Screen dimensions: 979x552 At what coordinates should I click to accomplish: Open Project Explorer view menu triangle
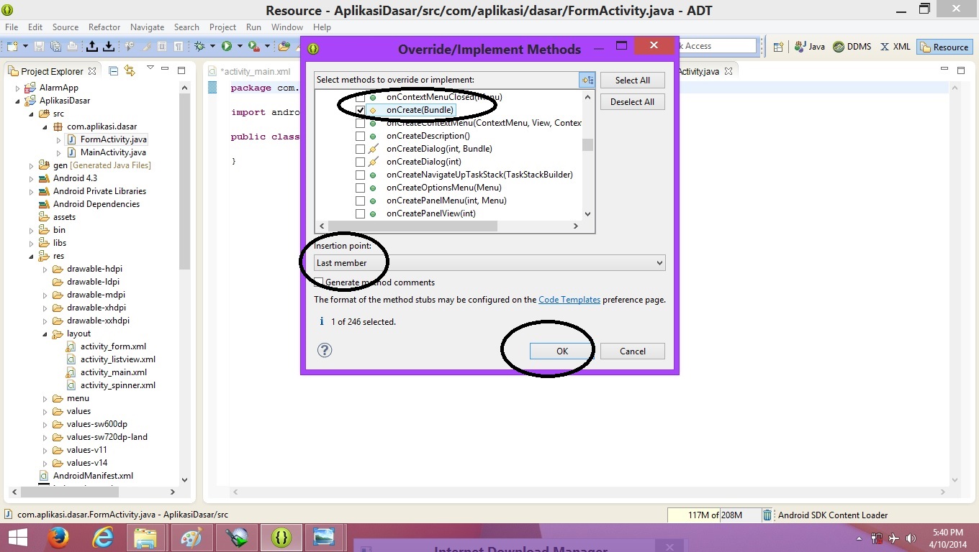150,68
